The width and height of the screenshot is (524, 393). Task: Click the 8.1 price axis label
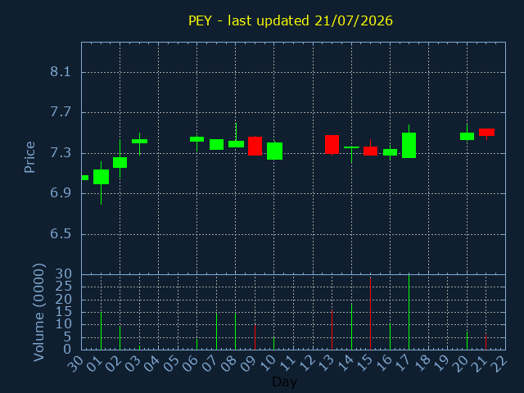[x=61, y=71]
